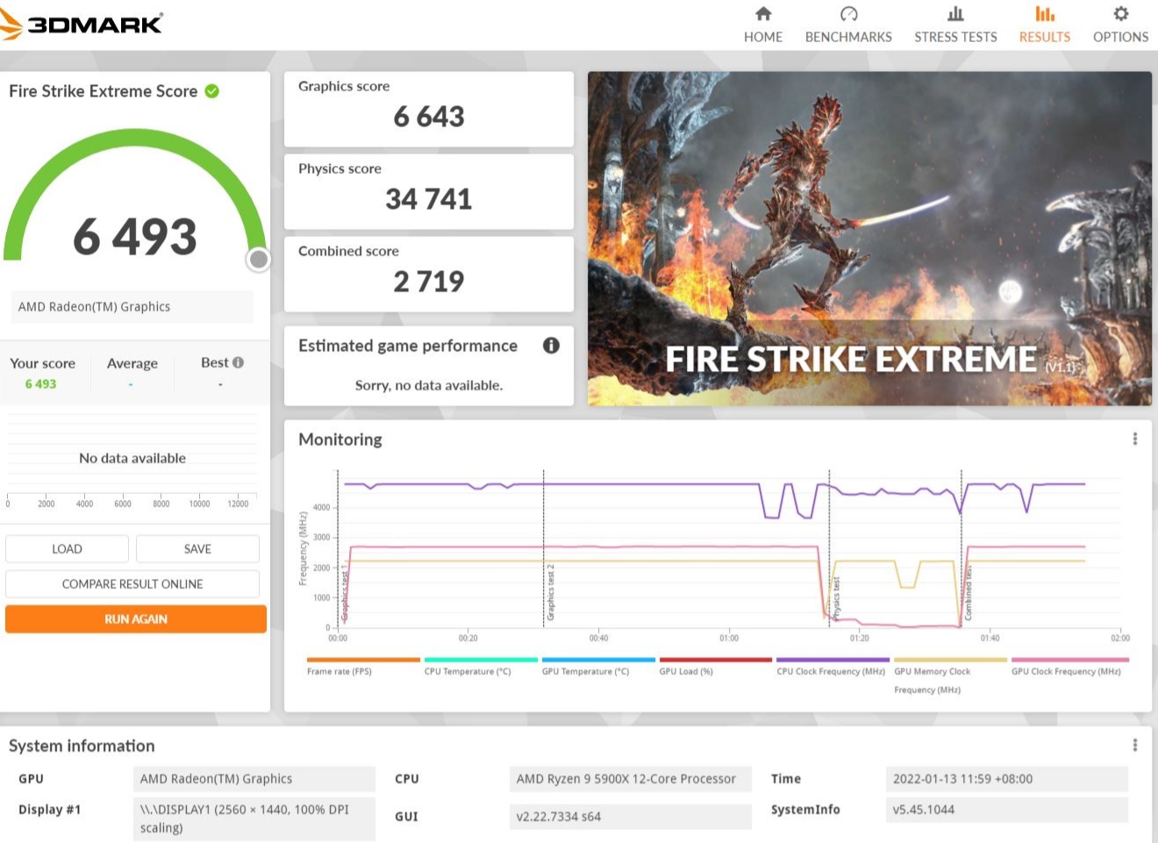Click the main 6 493 score in gauge

135,237
